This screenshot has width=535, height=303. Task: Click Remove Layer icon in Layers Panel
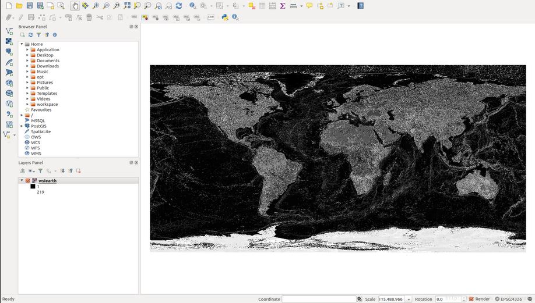[x=79, y=171]
